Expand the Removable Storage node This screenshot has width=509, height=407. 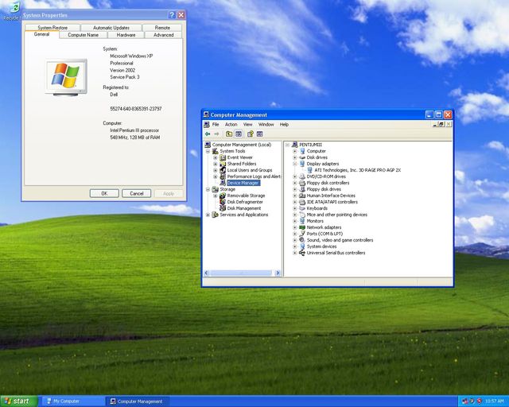(216, 196)
